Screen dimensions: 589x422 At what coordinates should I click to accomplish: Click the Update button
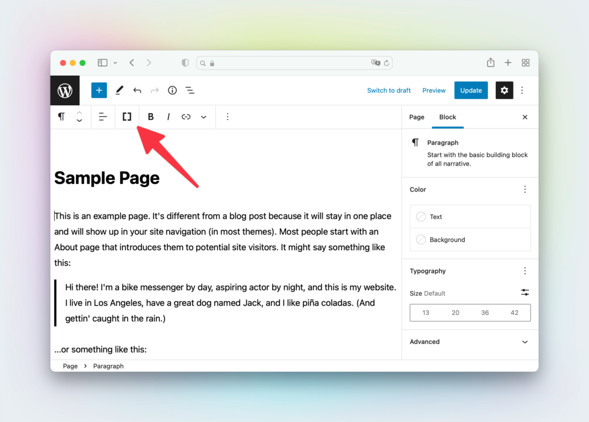tap(471, 90)
